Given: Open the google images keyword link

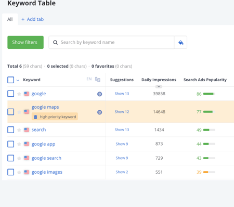Looking at the screenshot, I should (x=47, y=172).
